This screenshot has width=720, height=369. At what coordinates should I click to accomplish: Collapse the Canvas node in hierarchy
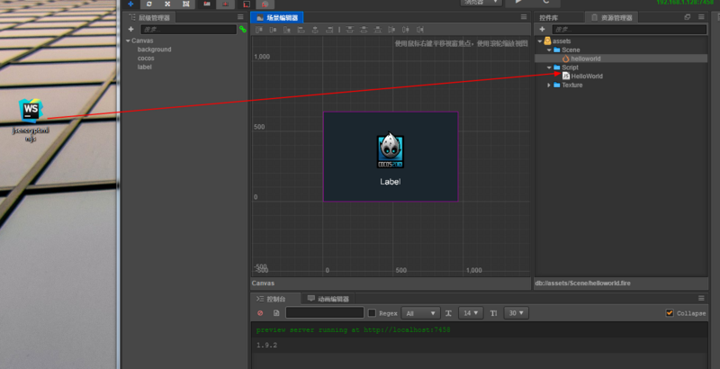(x=128, y=40)
